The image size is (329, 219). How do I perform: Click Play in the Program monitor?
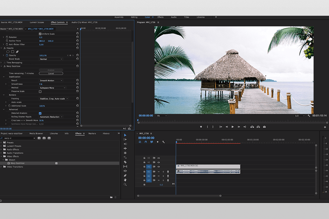232,127
